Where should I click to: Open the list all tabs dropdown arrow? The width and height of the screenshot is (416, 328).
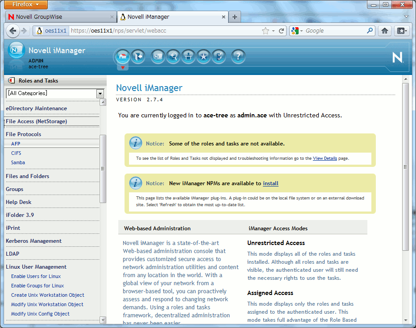tap(406, 17)
